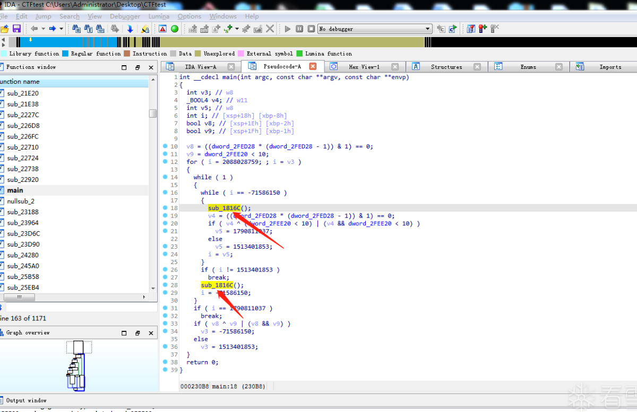Click the green circle toolbar icon

click(x=175, y=29)
